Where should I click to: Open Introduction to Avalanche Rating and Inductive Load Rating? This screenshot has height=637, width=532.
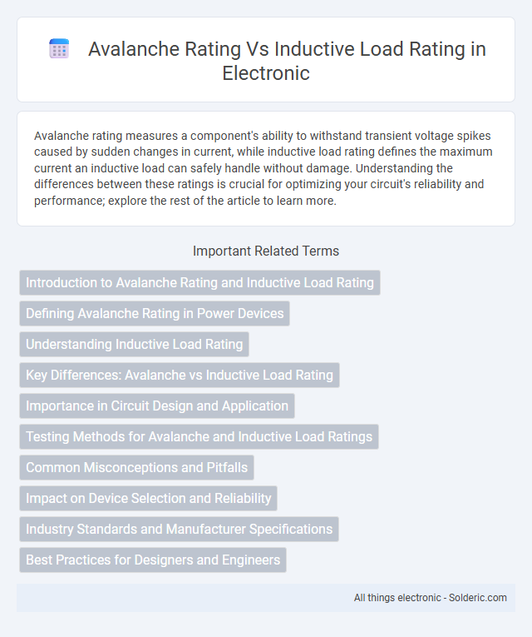click(199, 282)
